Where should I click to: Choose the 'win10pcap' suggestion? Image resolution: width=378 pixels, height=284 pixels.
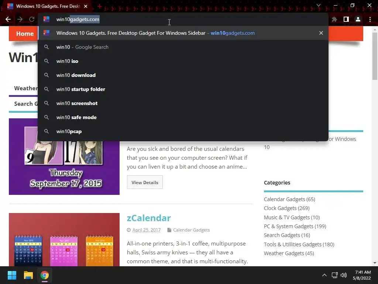click(x=183, y=131)
